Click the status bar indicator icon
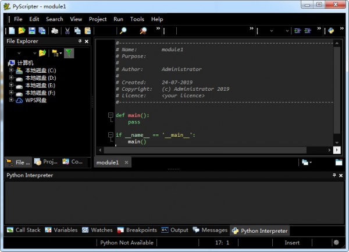Viewport: 349px width, 252px height. click(336, 243)
